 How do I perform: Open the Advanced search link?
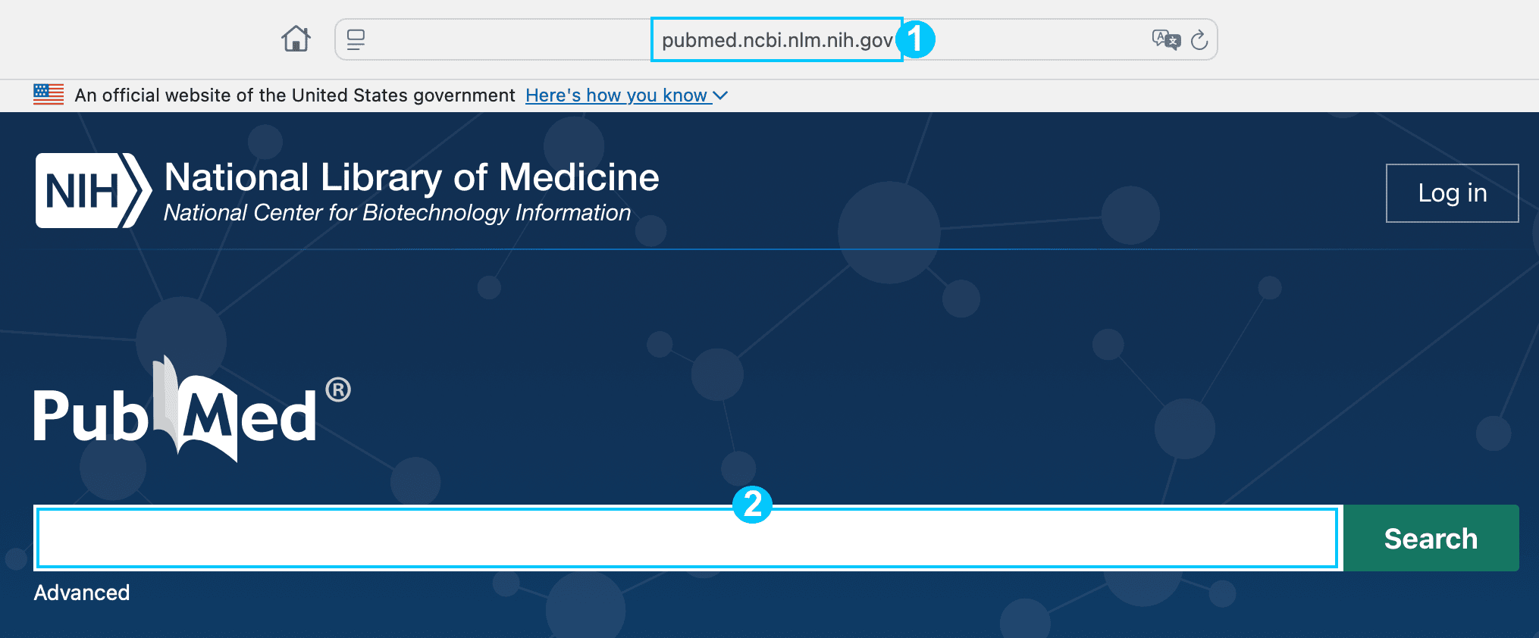(x=82, y=593)
